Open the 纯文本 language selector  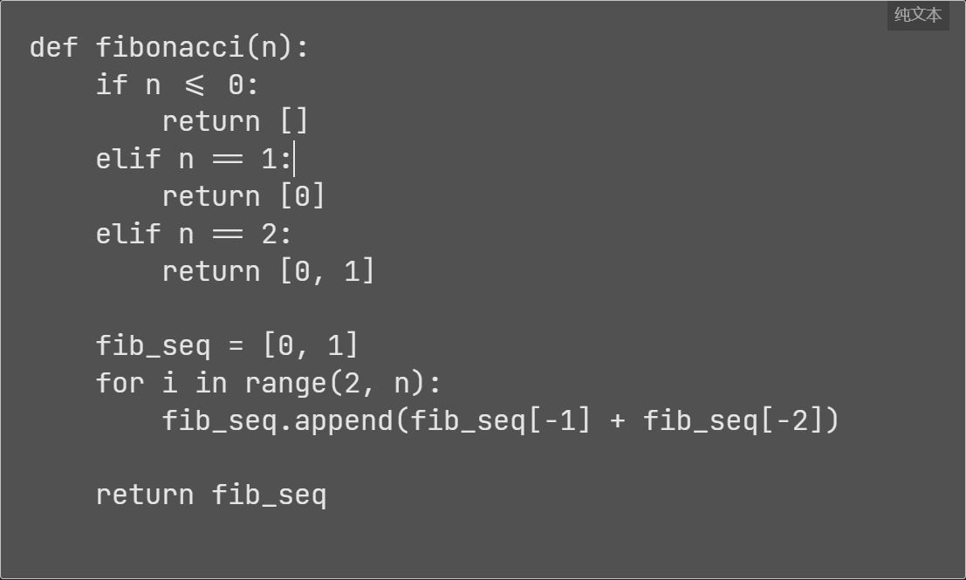[917, 15]
